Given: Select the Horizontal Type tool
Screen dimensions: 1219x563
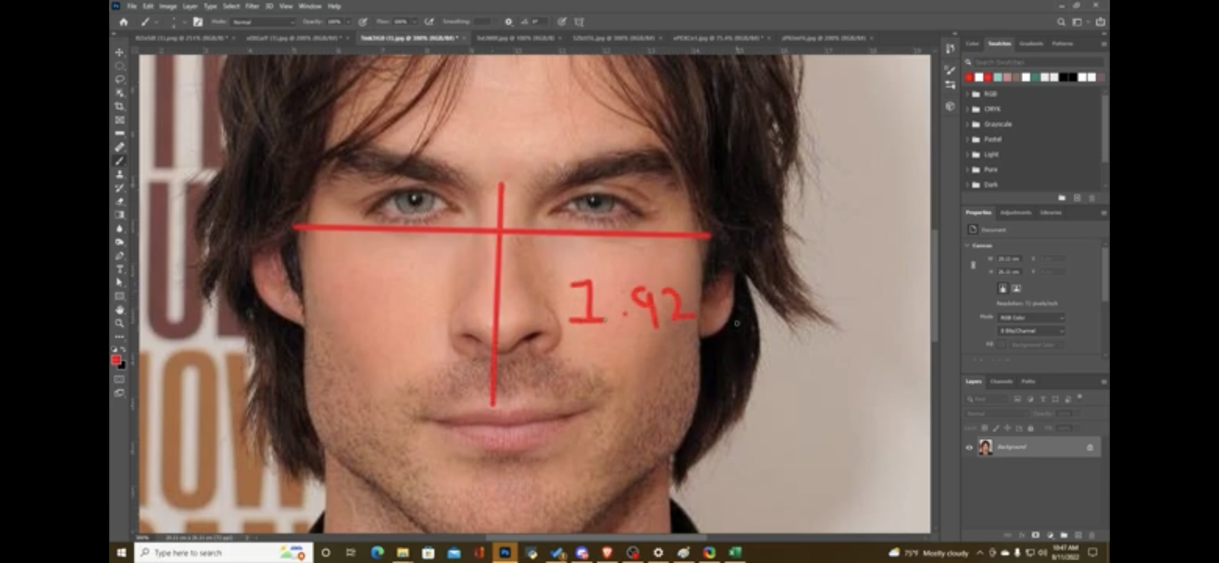Looking at the screenshot, I should 120,269.
